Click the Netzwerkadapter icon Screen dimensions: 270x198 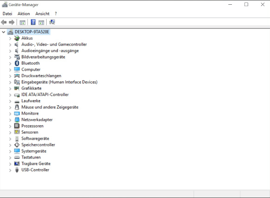[x=17, y=120]
